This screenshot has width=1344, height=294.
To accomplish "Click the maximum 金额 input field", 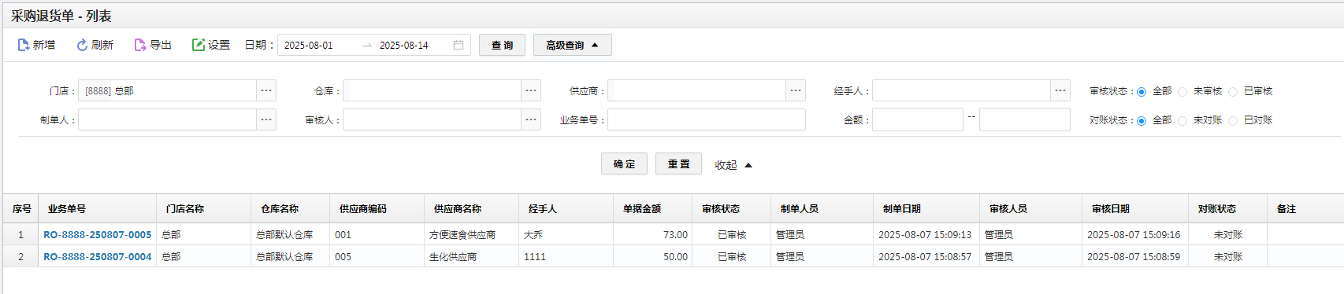I will [1025, 119].
